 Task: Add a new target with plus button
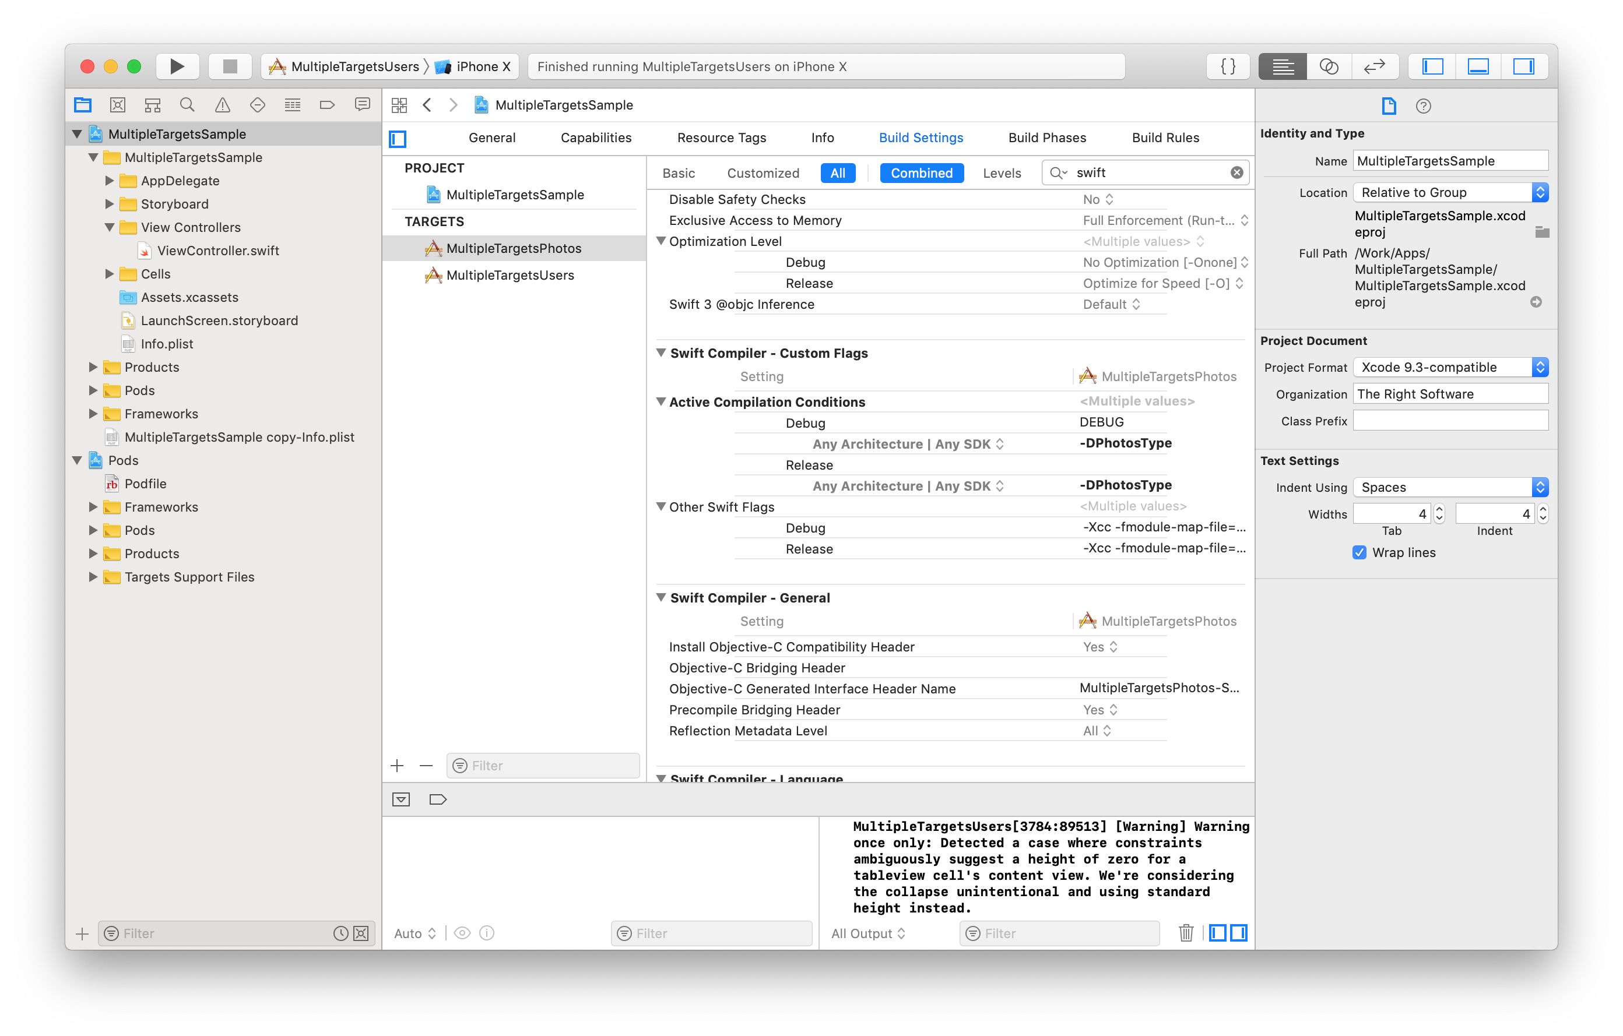click(398, 765)
